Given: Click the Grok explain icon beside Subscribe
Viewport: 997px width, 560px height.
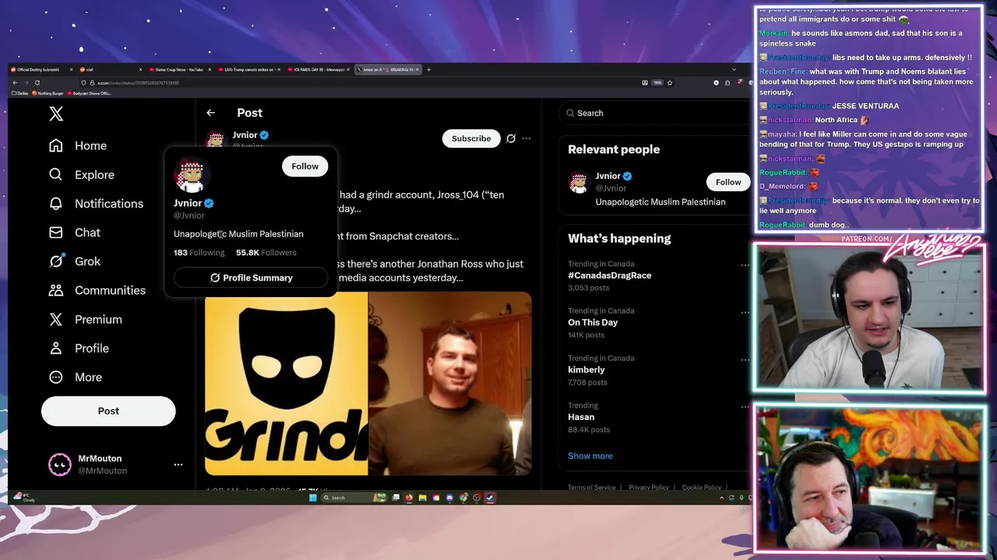Looking at the screenshot, I should [x=511, y=138].
